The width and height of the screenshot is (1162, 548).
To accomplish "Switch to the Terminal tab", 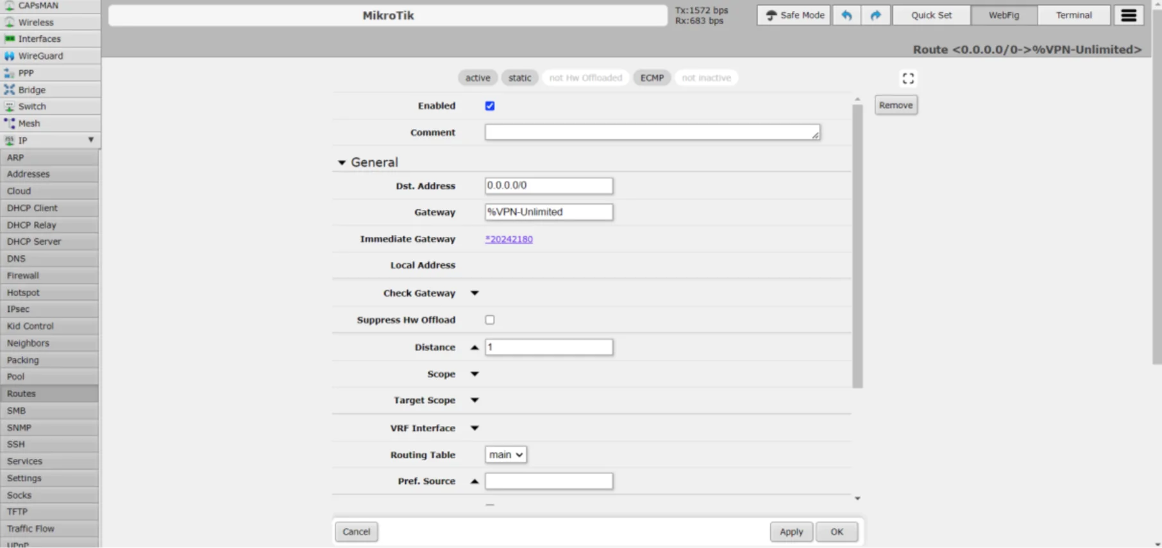I will pyautogui.click(x=1074, y=15).
